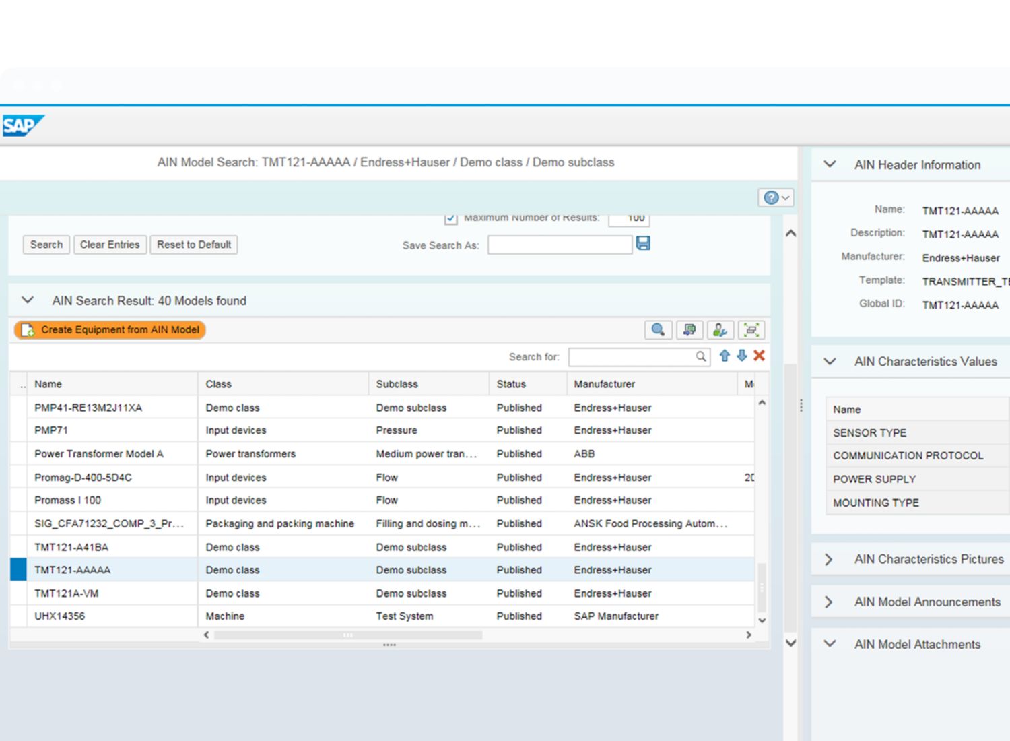Click the export table icon in results toolbar

coord(689,330)
